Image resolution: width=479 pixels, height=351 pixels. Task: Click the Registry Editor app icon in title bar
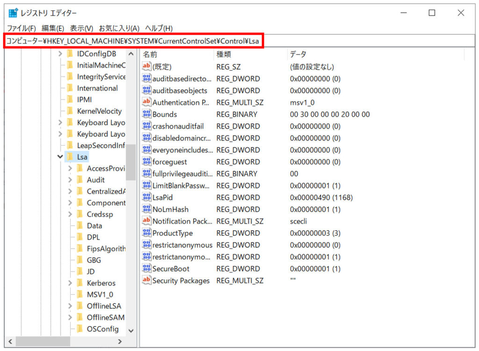(13, 13)
